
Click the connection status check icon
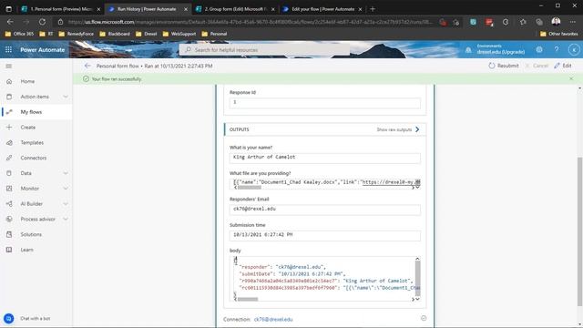[424, 318]
